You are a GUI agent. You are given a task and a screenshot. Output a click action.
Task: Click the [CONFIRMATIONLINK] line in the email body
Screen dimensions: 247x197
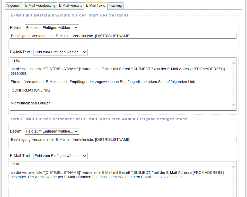(30, 90)
